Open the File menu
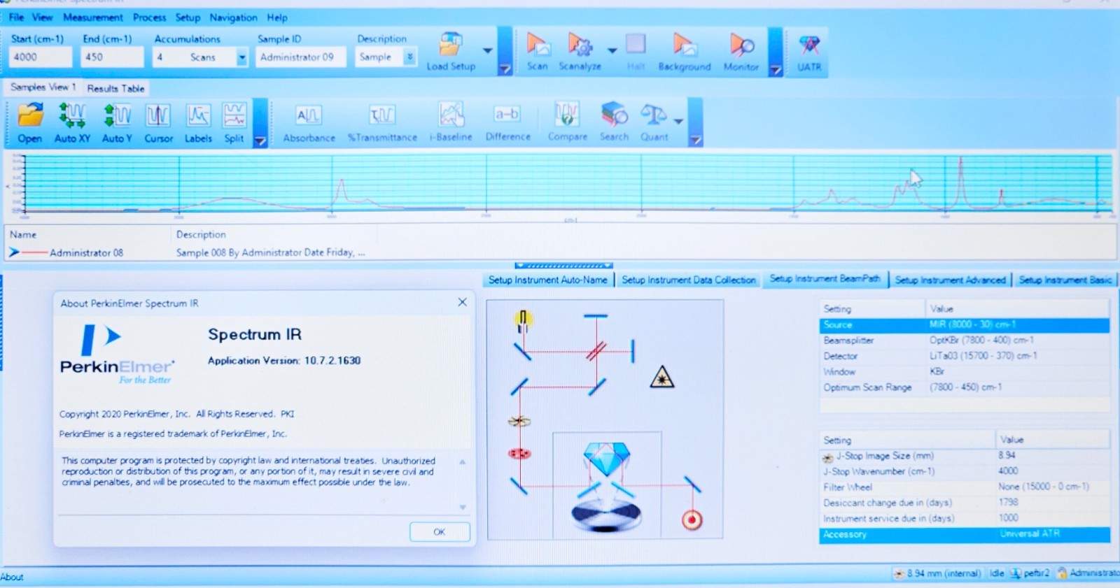This screenshot has width=1120, height=588. 16,17
